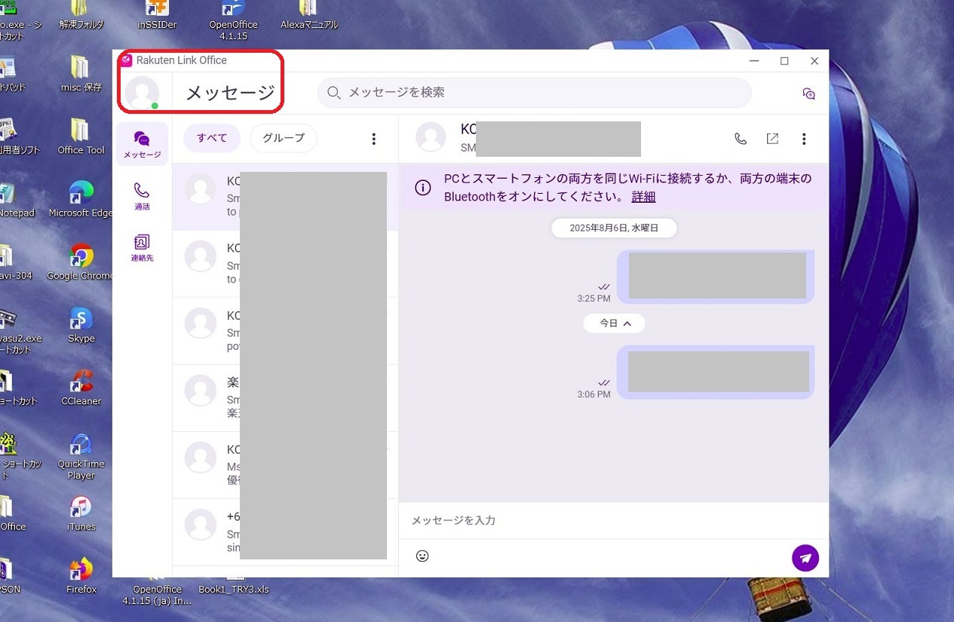Select the すべて filter tab

(x=212, y=138)
